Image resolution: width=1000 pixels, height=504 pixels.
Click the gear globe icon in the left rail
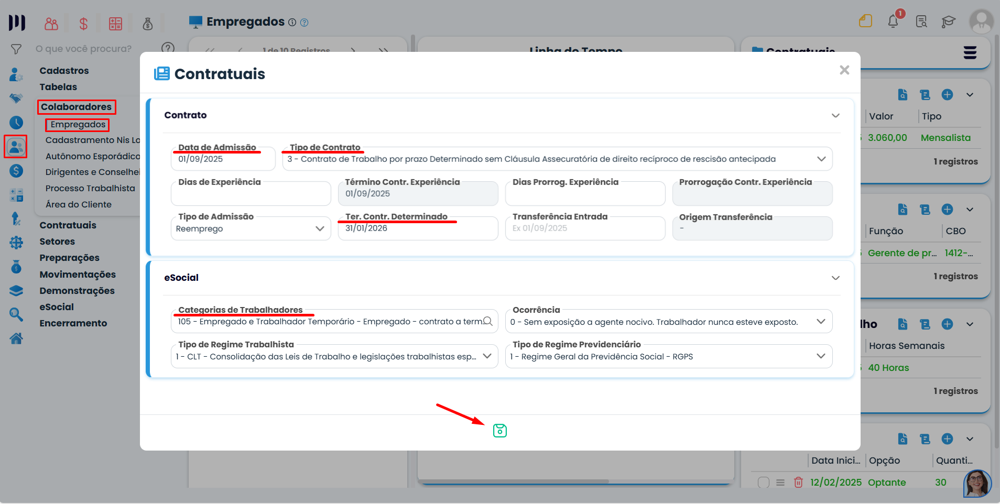[x=16, y=243]
